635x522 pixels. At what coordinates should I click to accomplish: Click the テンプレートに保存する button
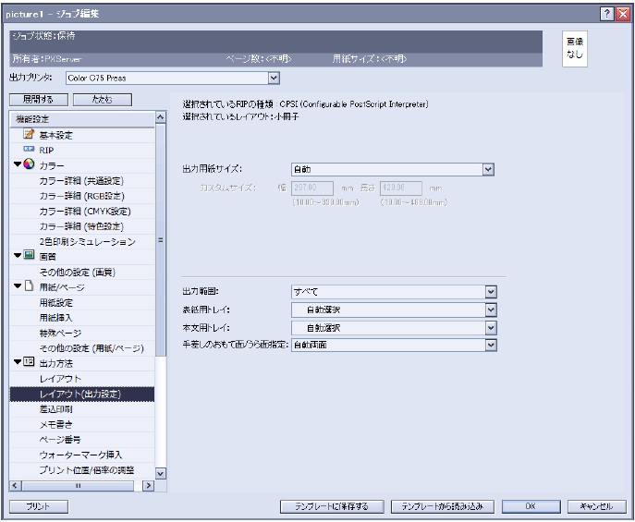[x=331, y=506]
